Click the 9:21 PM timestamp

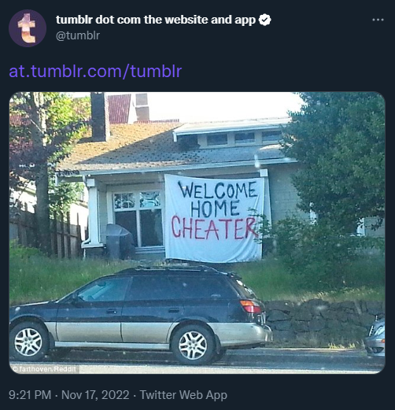click(30, 395)
